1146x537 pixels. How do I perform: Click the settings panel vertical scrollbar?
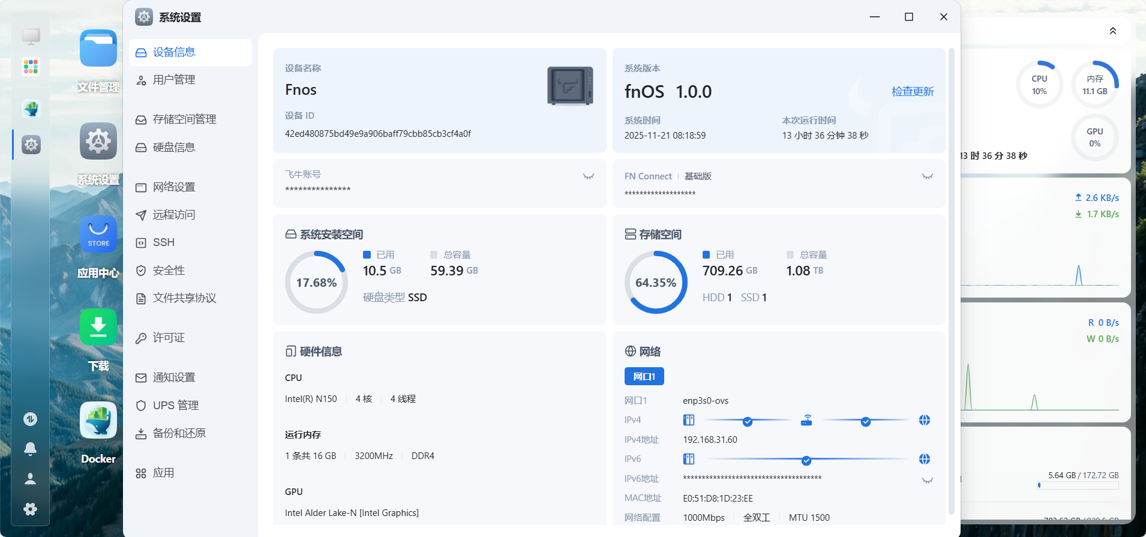click(x=951, y=281)
